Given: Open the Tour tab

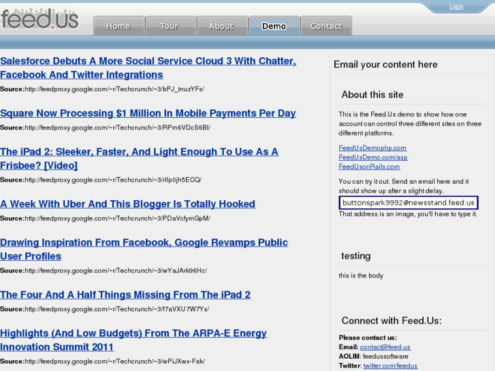Looking at the screenshot, I should [170, 26].
